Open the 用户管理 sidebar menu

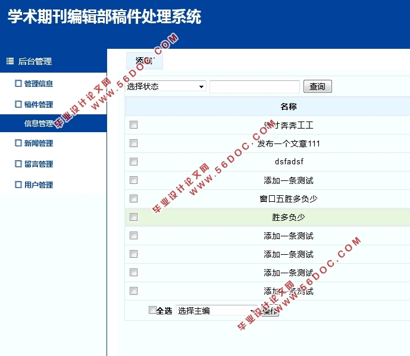coord(39,185)
